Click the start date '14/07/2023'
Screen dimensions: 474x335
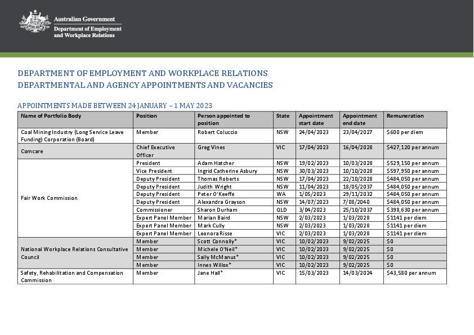(x=314, y=202)
